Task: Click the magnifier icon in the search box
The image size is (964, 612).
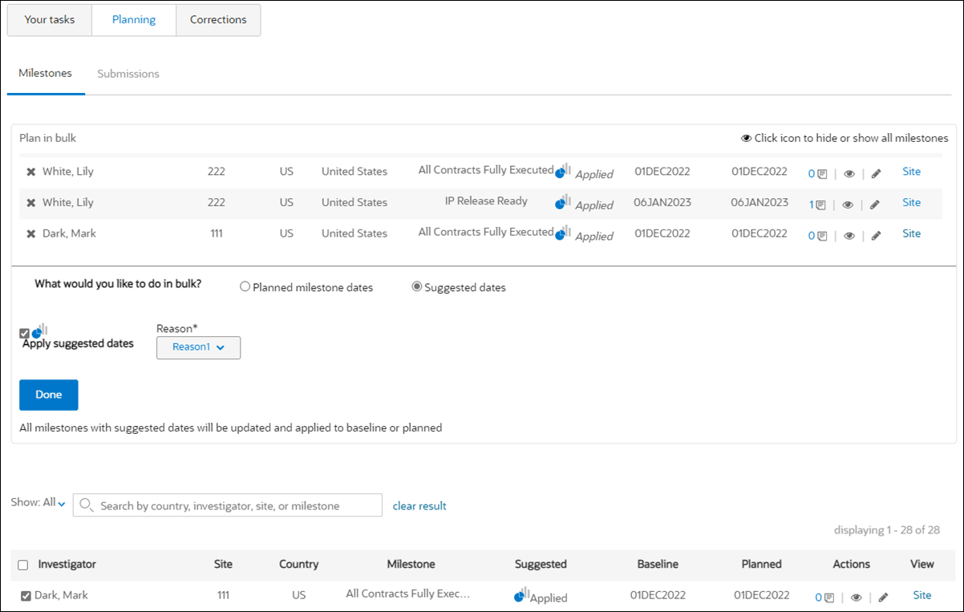Action: point(87,505)
